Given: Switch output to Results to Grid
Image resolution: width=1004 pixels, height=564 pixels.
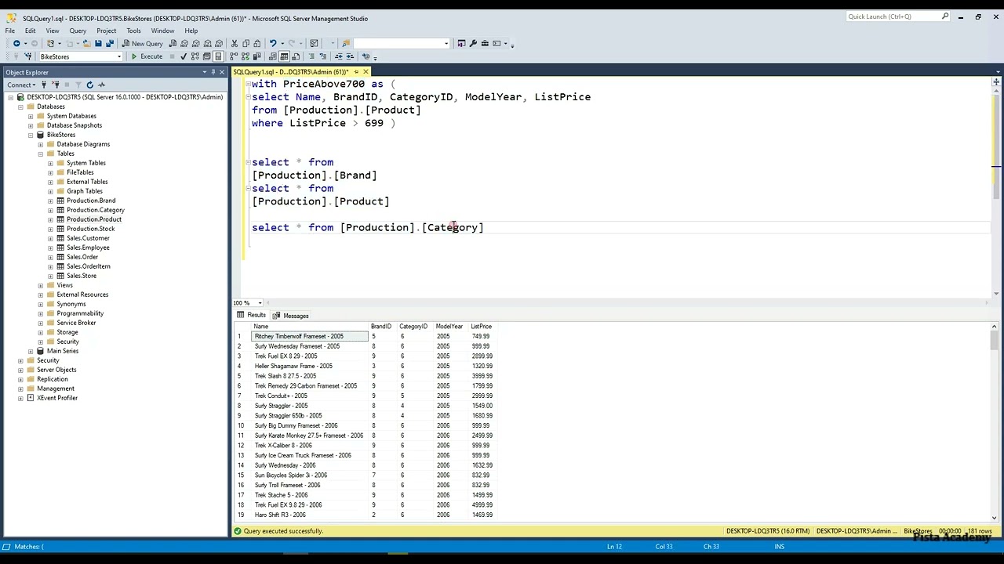Looking at the screenshot, I should coord(284,56).
